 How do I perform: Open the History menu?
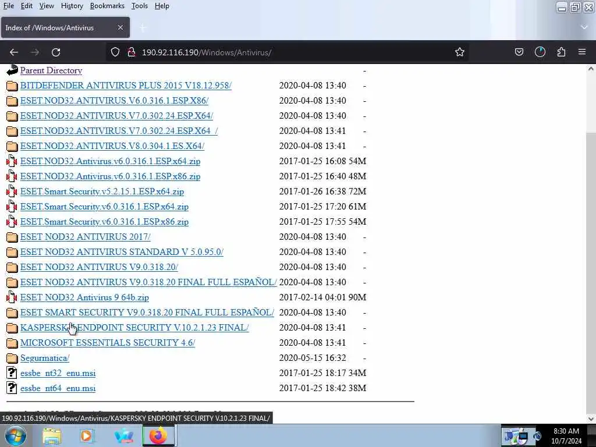(72, 6)
